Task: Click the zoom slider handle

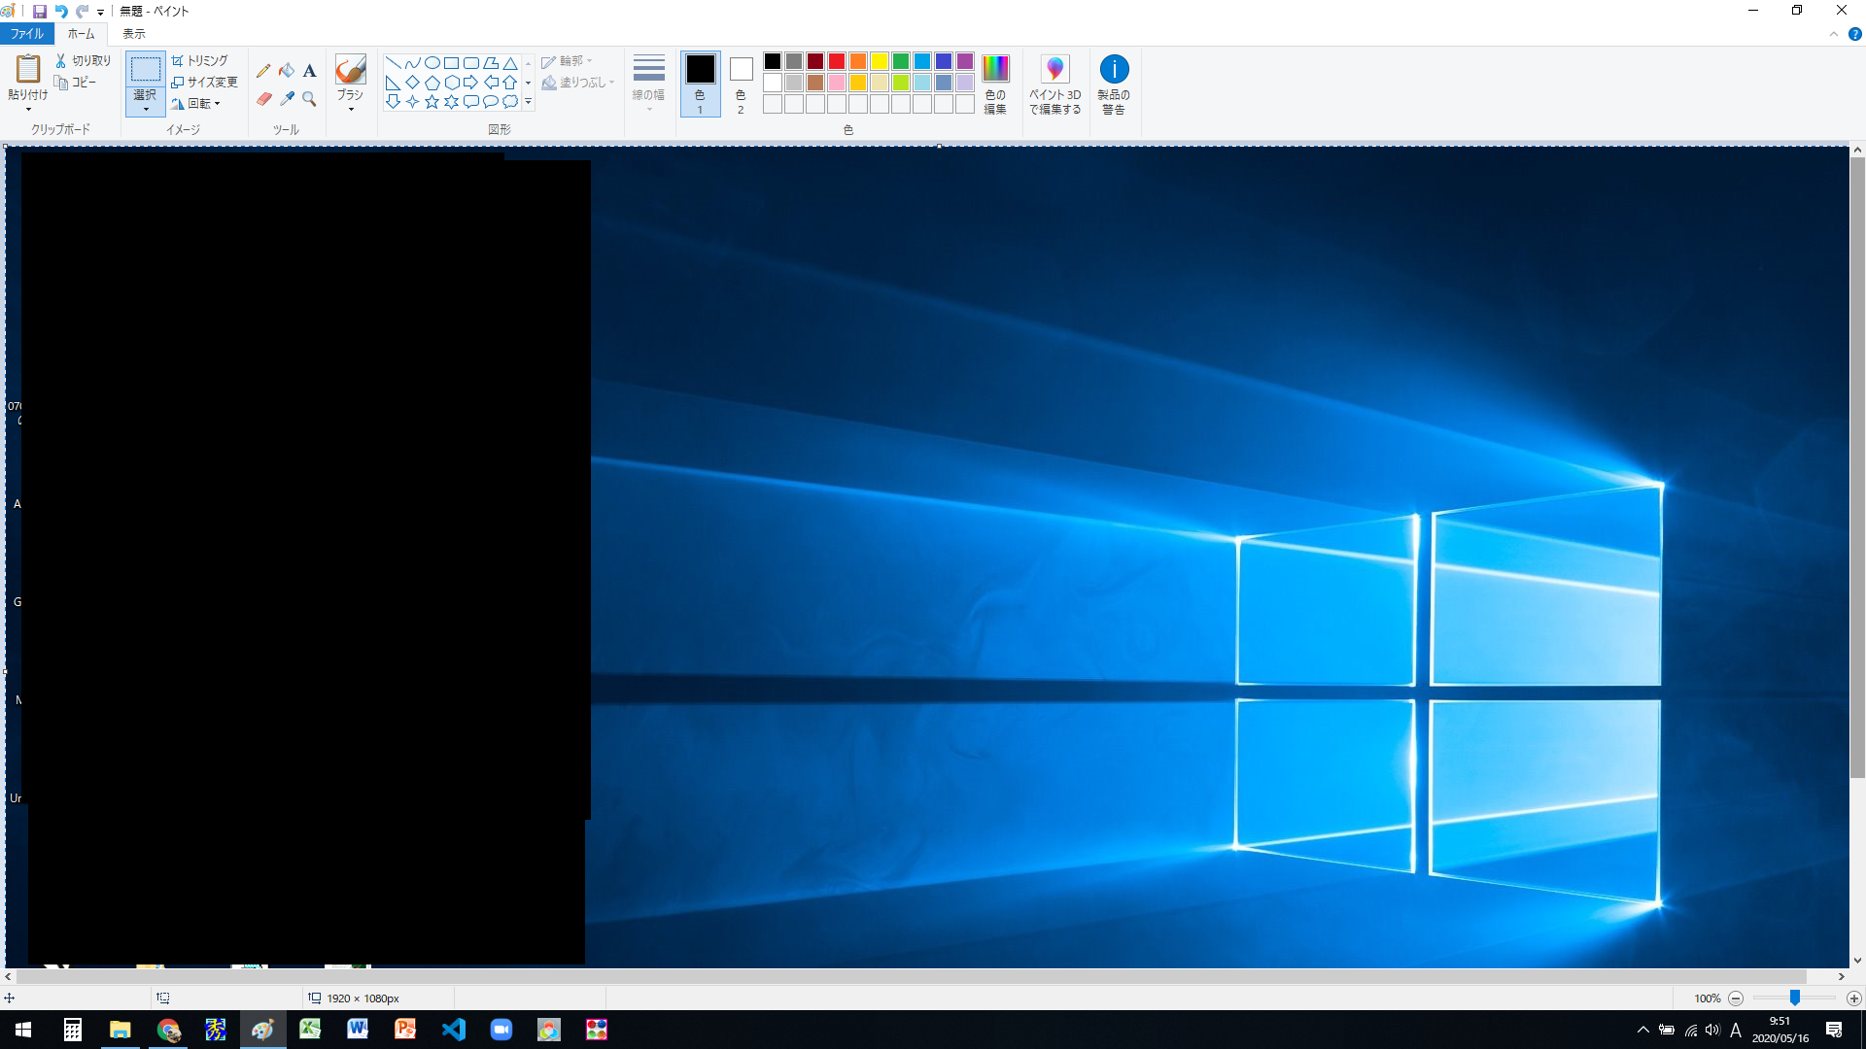Action: point(1795,998)
